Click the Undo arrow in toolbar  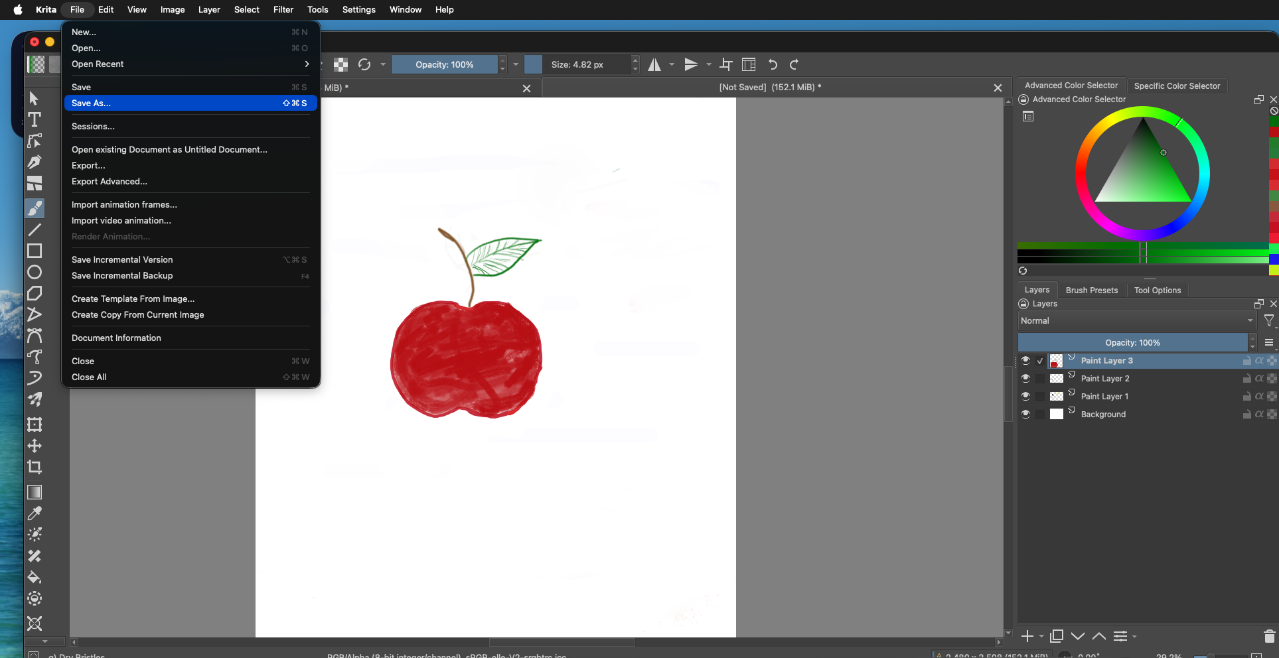[x=773, y=64]
